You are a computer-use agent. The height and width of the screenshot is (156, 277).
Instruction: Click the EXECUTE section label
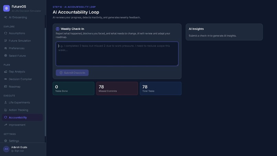click(x=9, y=96)
